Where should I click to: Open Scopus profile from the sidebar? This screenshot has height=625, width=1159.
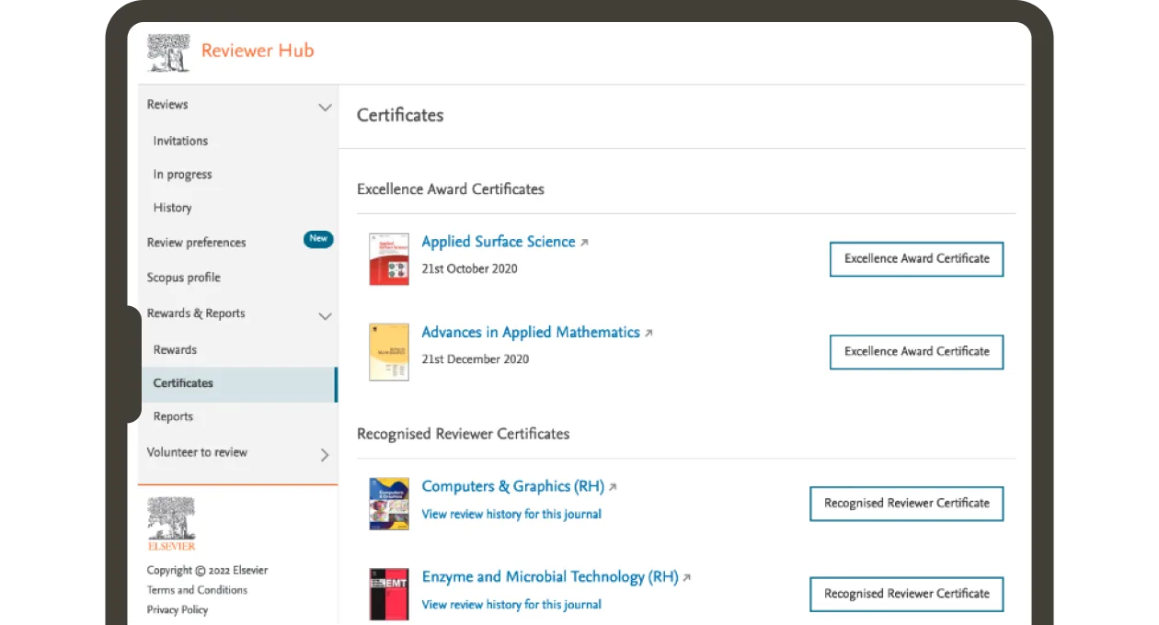(183, 277)
